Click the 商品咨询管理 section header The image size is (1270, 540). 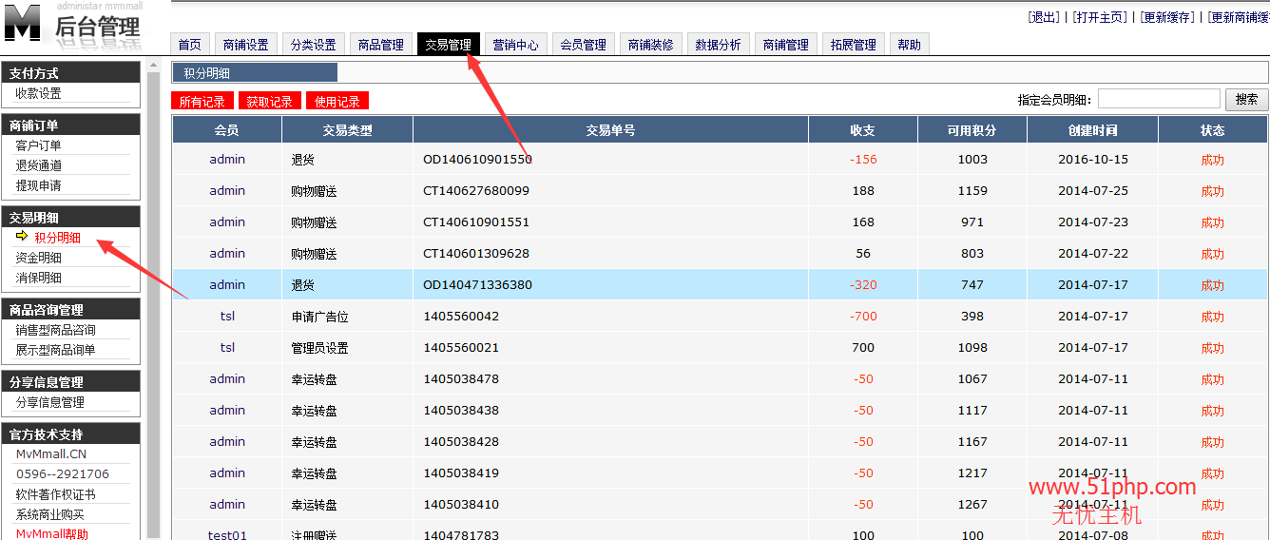pos(70,310)
